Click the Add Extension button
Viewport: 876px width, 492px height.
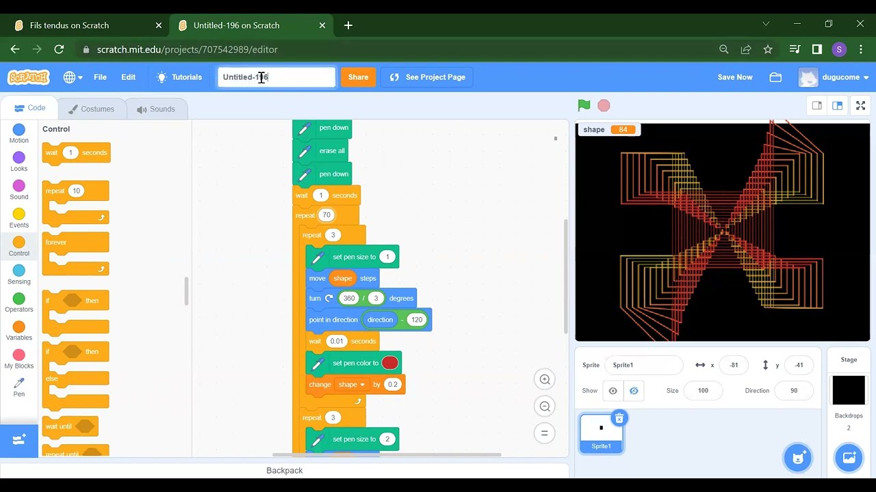point(19,441)
